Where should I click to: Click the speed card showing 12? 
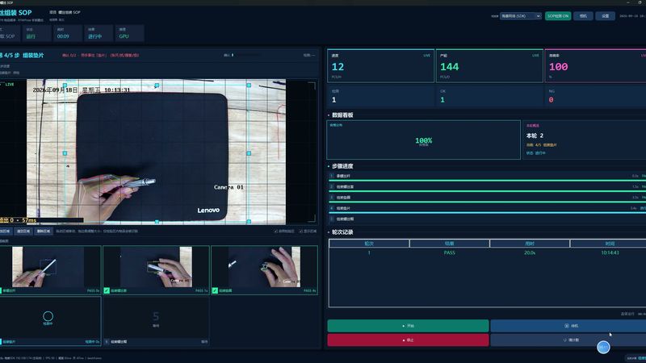380,66
